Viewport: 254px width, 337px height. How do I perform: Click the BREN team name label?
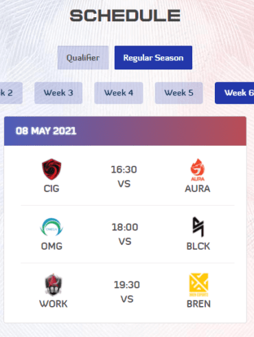(198, 304)
